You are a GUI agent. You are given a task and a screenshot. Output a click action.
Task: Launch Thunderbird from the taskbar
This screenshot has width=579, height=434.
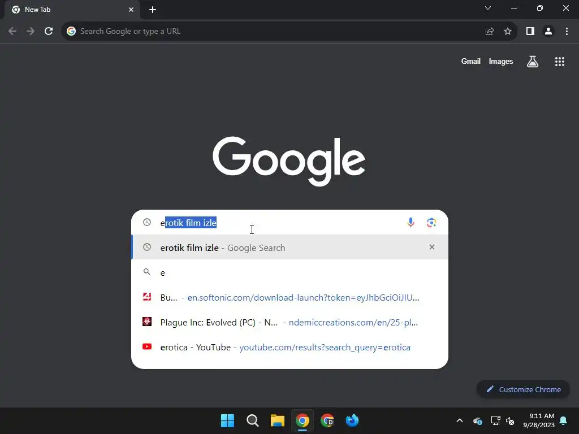pyautogui.click(x=352, y=420)
